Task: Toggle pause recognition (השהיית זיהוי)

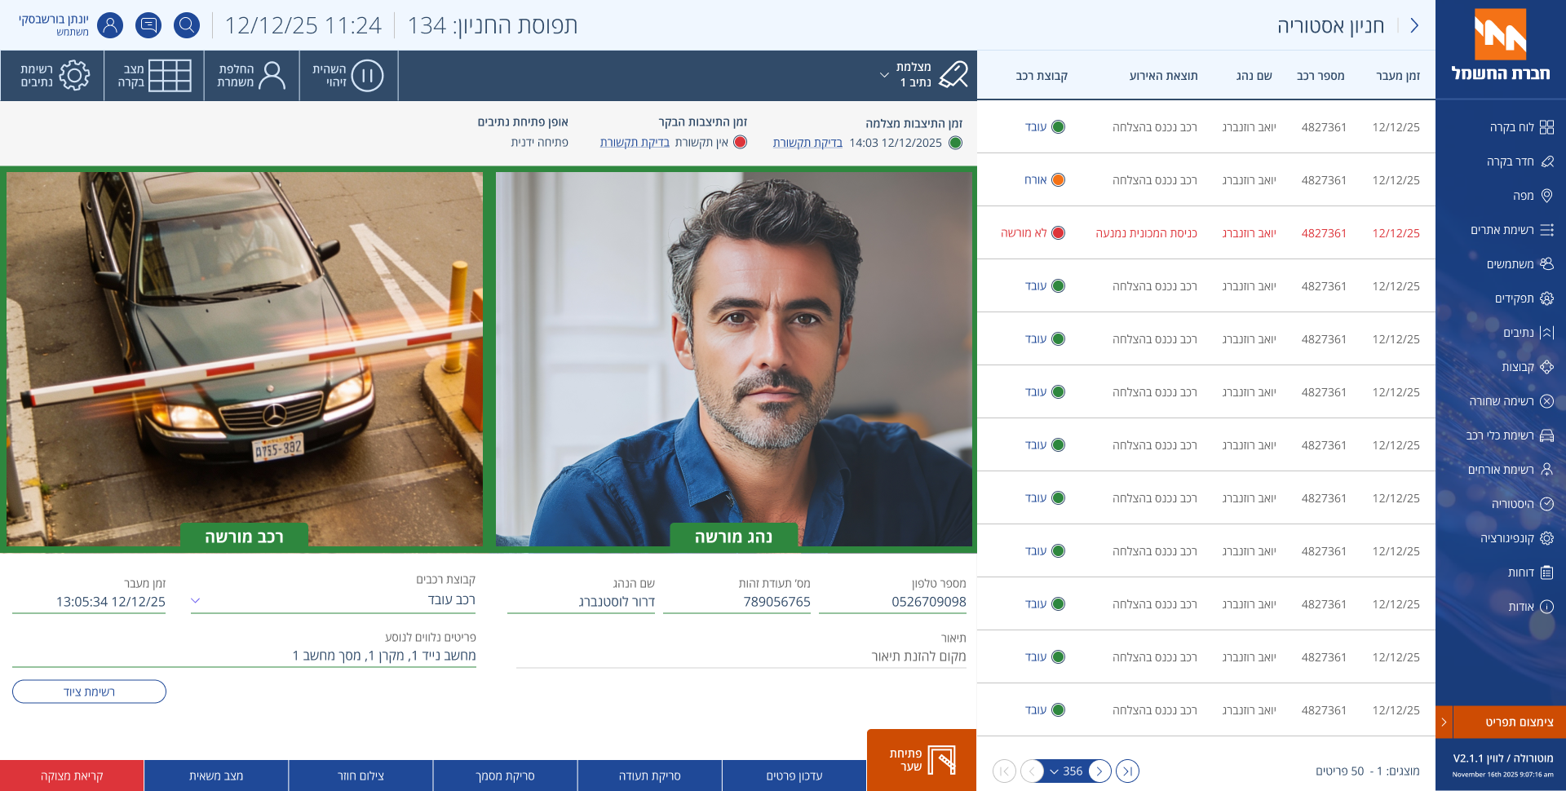Action: pyautogui.click(x=349, y=76)
